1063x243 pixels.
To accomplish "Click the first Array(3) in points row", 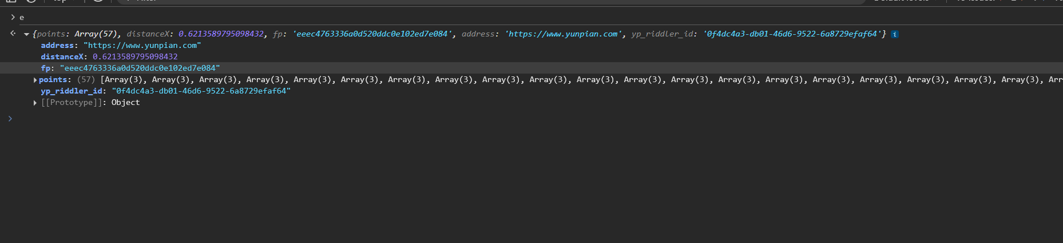I will tap(124, 80).
